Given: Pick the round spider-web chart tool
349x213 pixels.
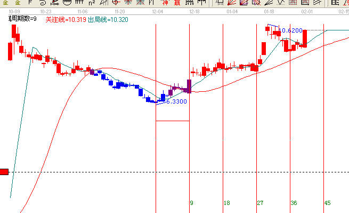Looking at the screenshot, I should 128,3.
